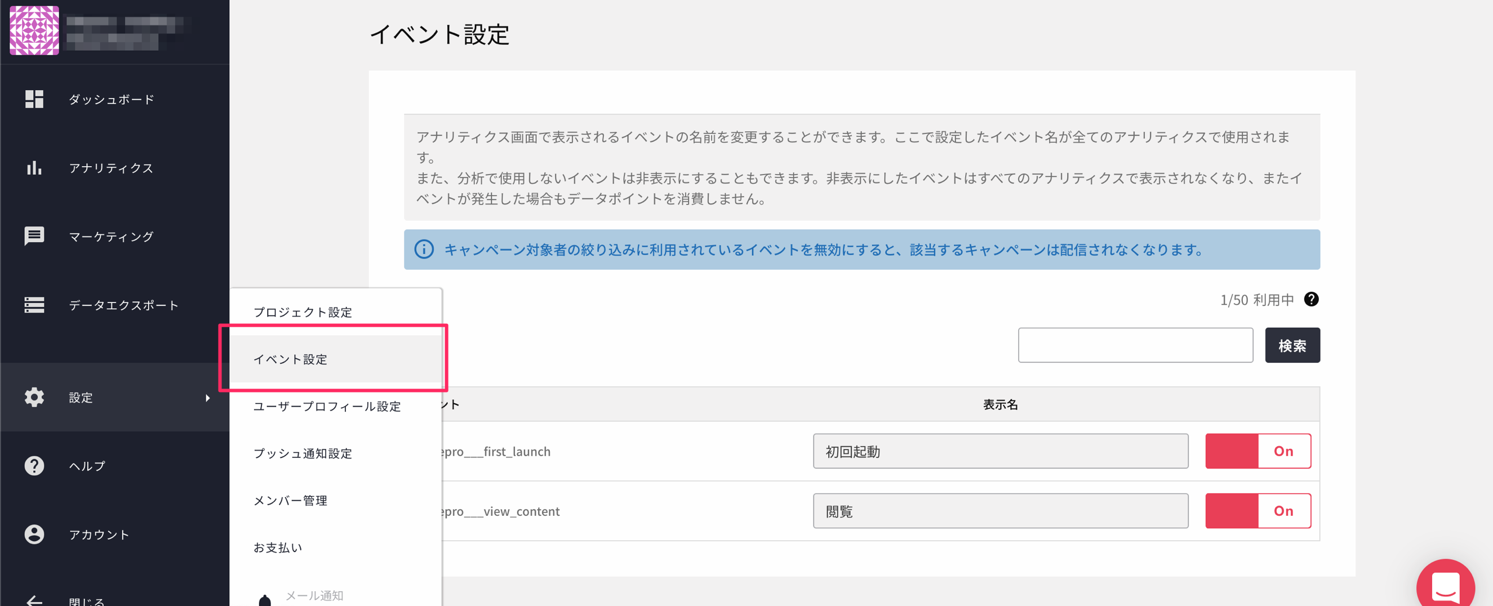Click the bell icon beside メール通知

265,600
